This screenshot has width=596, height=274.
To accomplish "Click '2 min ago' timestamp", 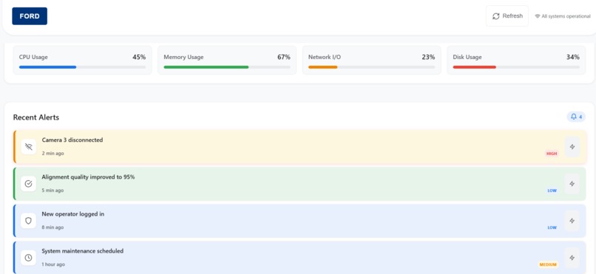I will [53, 154].
